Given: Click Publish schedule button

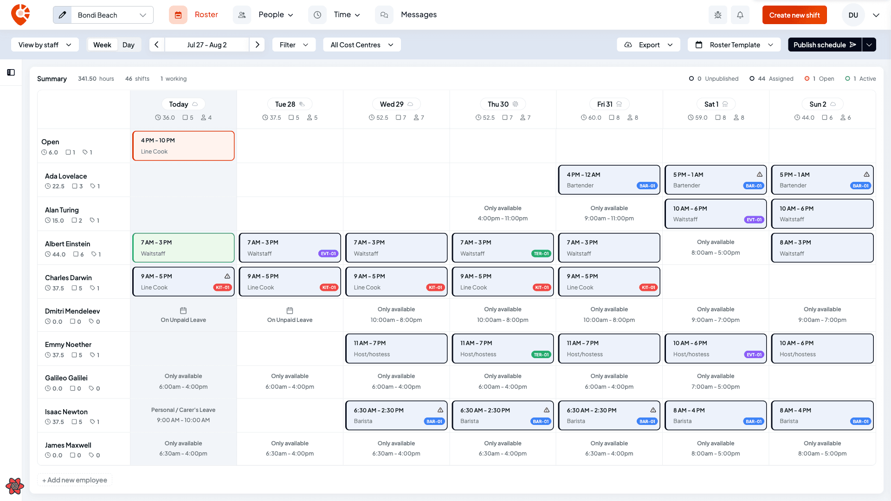Looking at the screenshot, I should click(825, 45).
